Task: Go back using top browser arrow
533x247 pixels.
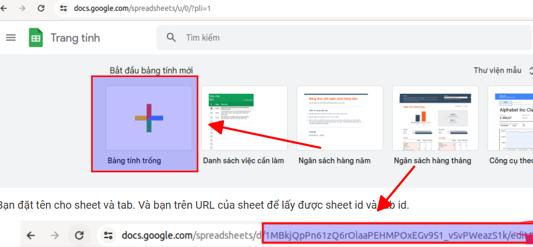Action: pyautogui.click(x=4, y=9)
